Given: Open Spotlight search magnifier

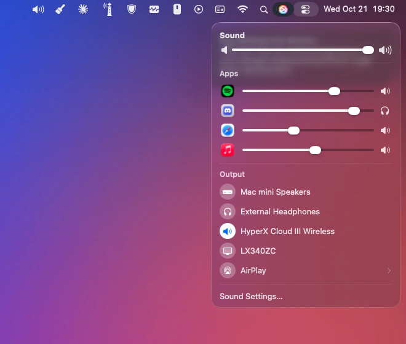Looking at the screenshot, I should 263,10.
